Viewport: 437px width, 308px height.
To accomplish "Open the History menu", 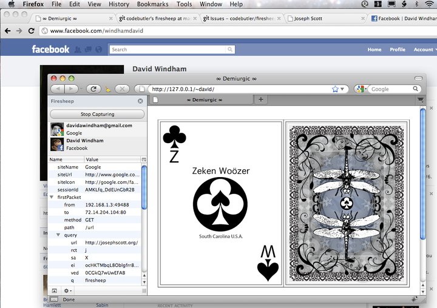I will tap(119, 4).
